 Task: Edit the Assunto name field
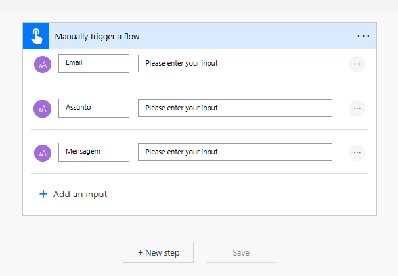click(x=94, y=108)
